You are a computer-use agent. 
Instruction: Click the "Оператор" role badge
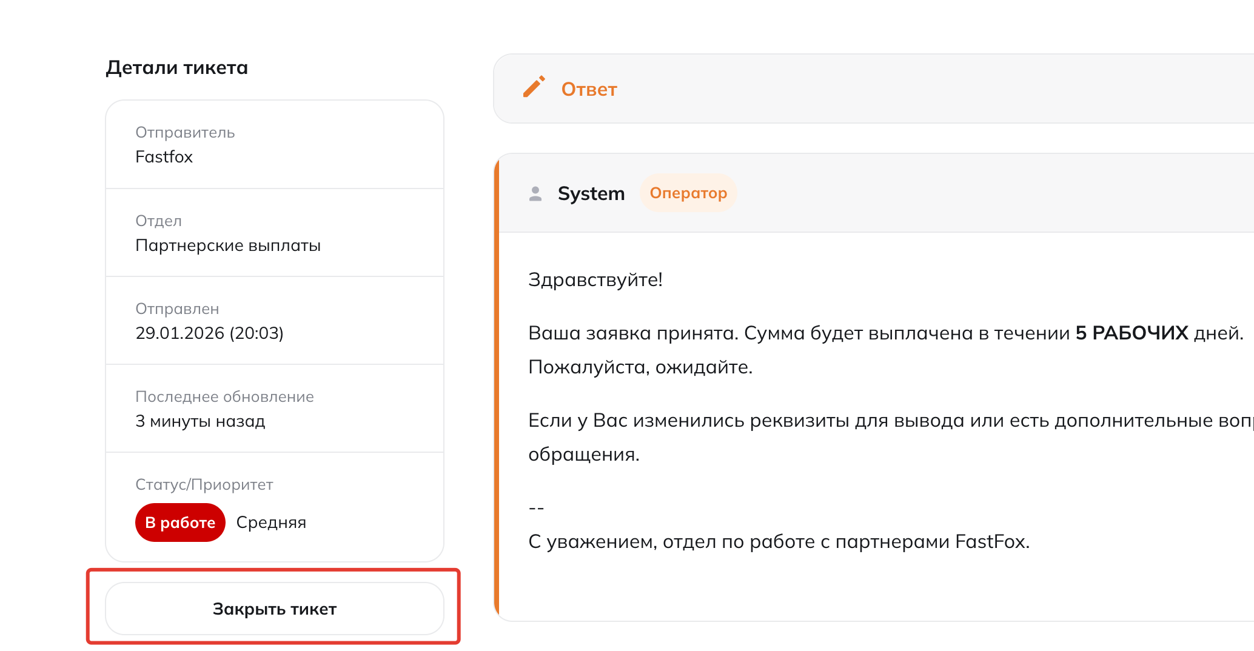tap(688, 193)
